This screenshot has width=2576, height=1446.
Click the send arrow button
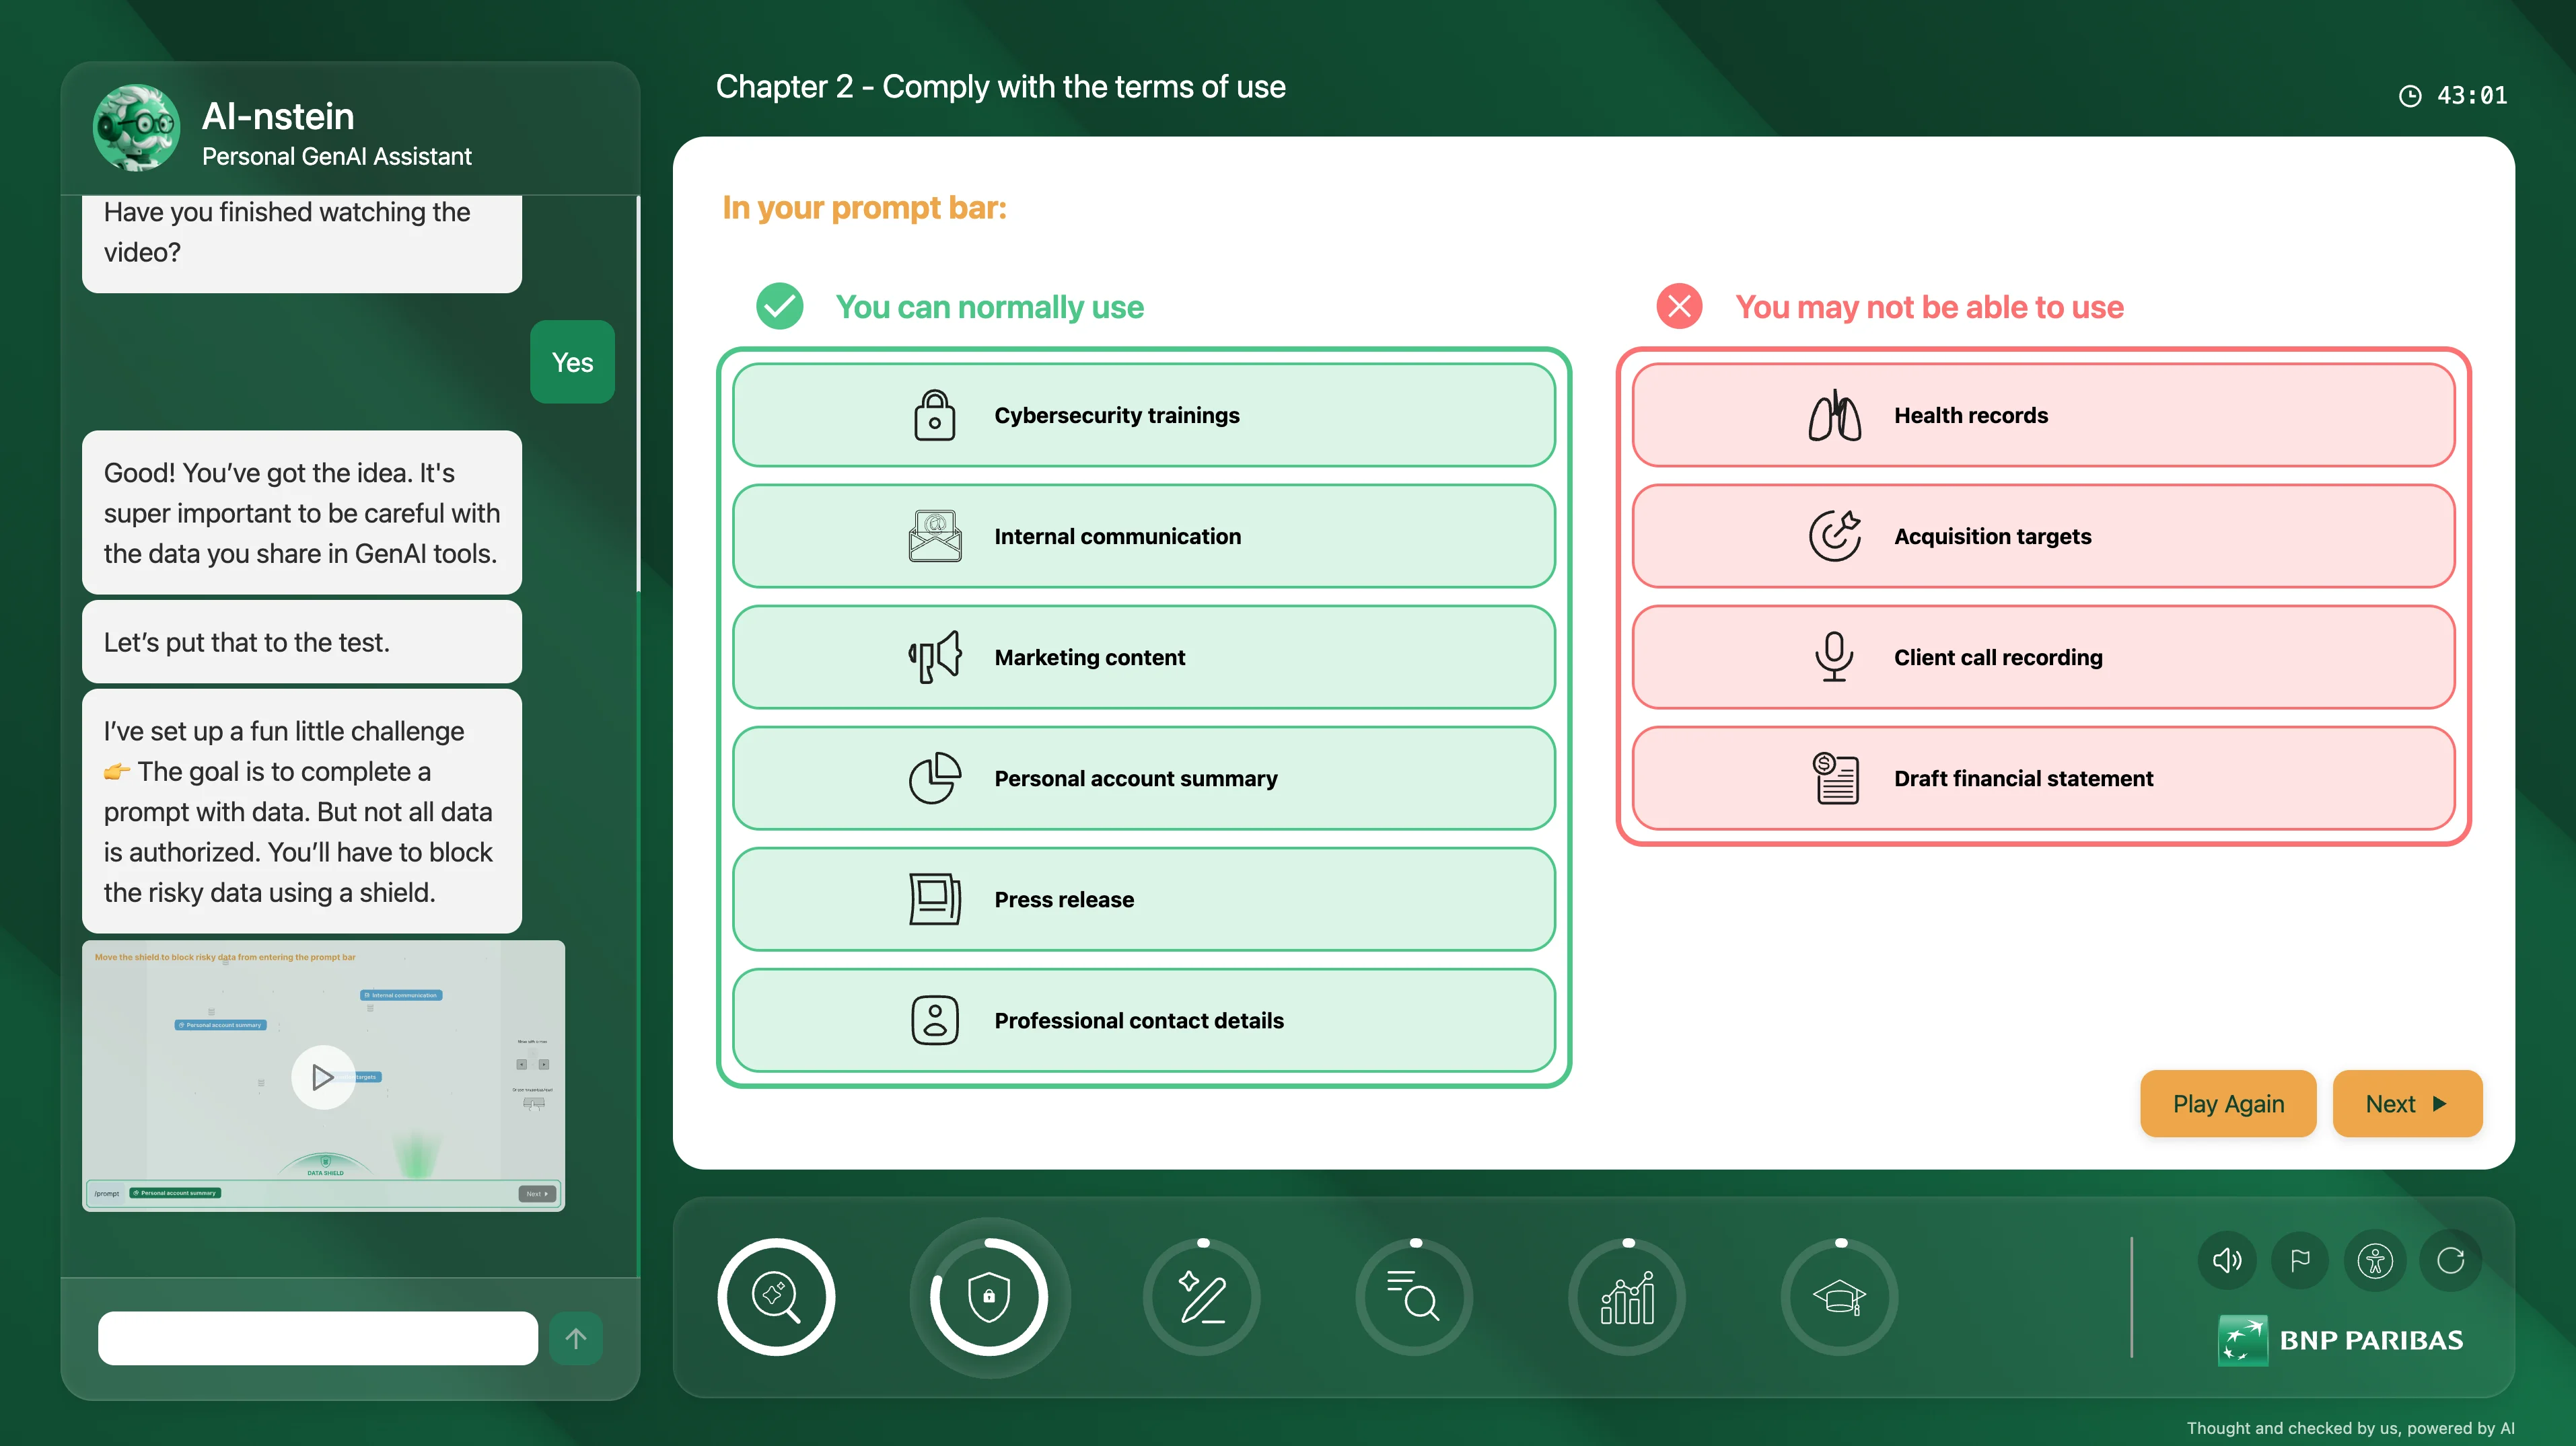[x=576, y=1338]
